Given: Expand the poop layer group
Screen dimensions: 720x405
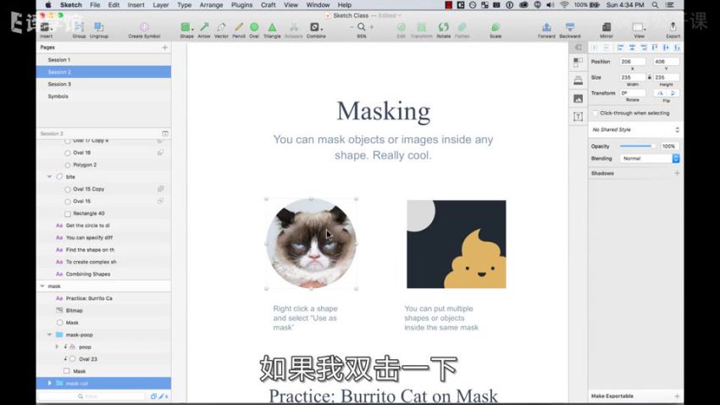Looking at the screenshot, I should pos(57,347).
